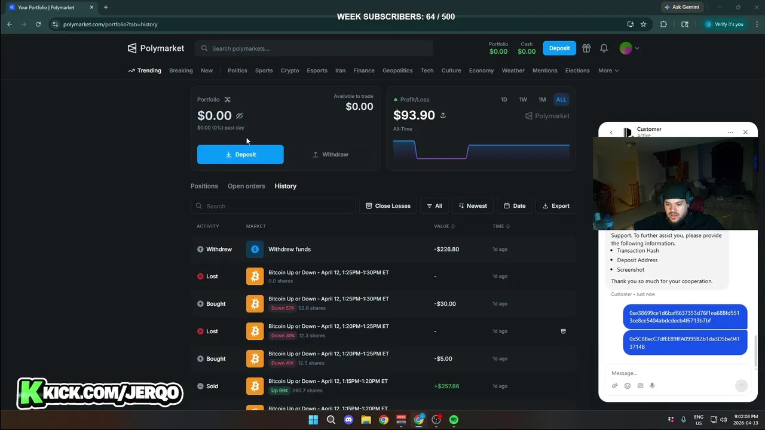Sort by the TIME column header
Image resolution: width=765 pixels, height=430 pixels.
pos(501,226)
